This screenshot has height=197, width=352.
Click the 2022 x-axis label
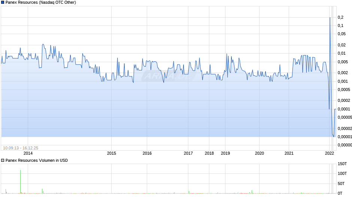(330, 153)
